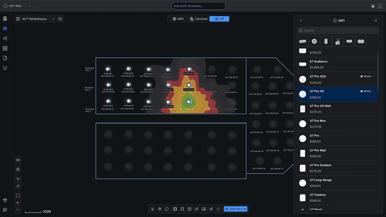Image resolution: width=386 pixels, height=217 pixels.
Task: Open the topology sidebar icon
Action: tap(5, 38)
